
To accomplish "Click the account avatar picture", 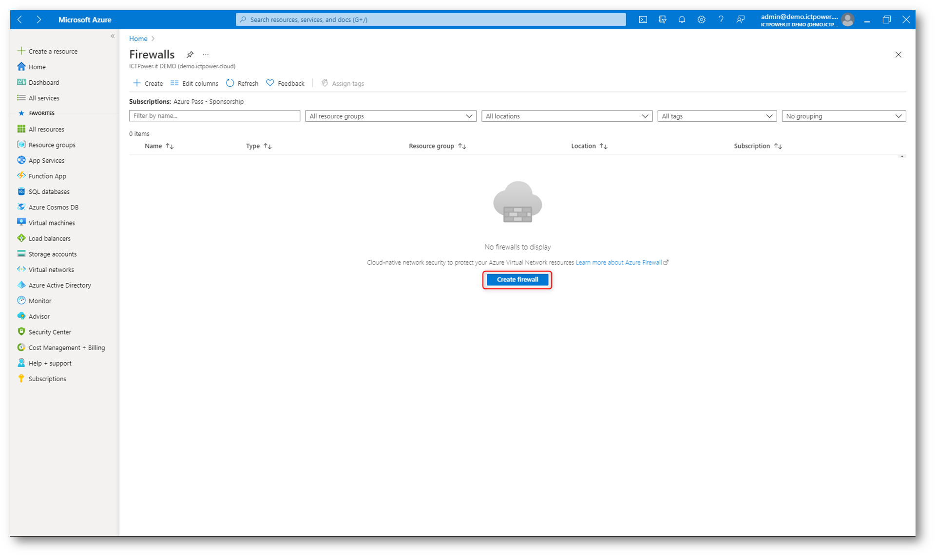I will pyautogui.click(x=848, y=19).
